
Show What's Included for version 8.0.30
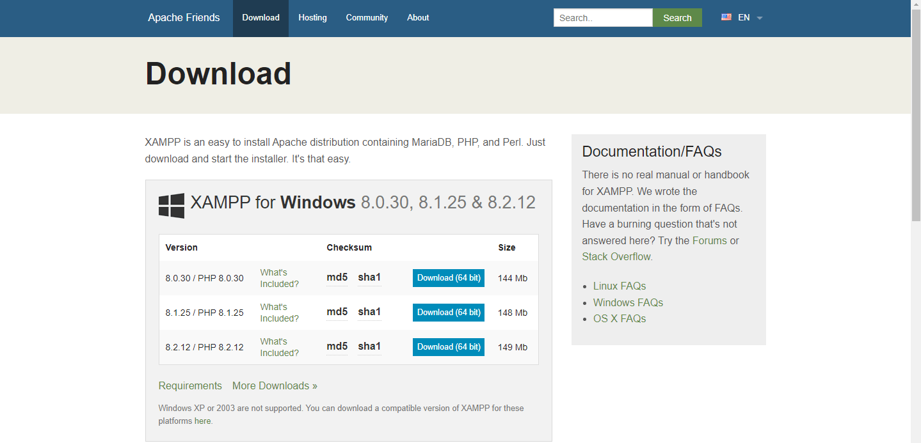[x=279, y=278]
